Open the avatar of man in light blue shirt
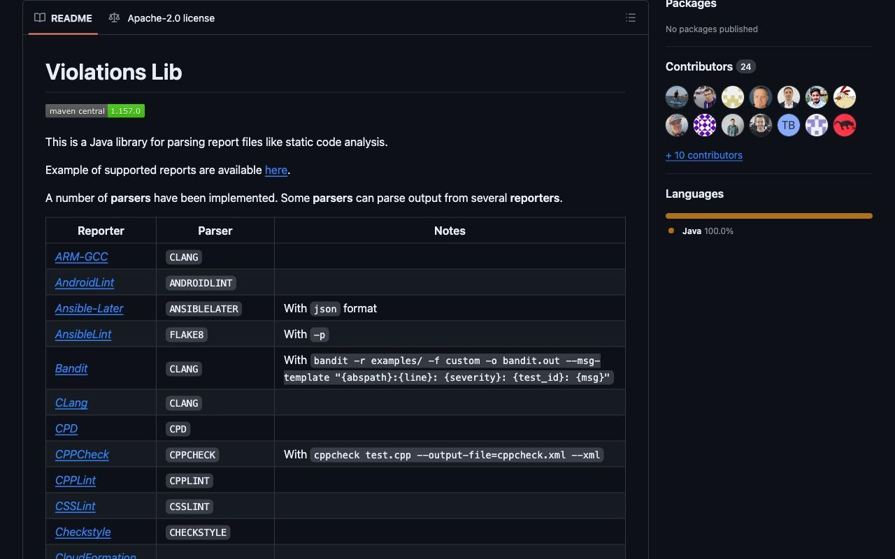The height and width of the screenshot is (559, 895). click(x=817, y=97)
